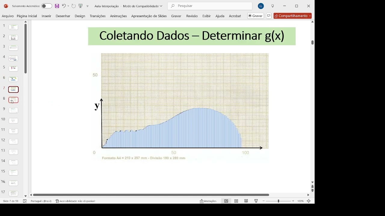Click the zoom slider handle
The width and height of the screenshot is (385, 216).
(279, 201)
